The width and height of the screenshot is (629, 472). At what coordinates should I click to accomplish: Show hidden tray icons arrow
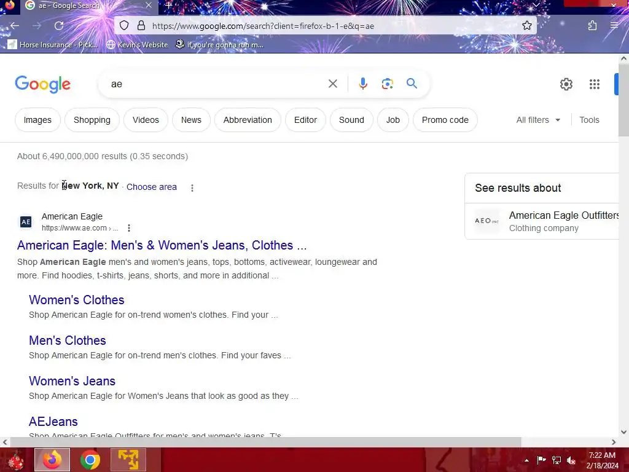pos(526,460)
